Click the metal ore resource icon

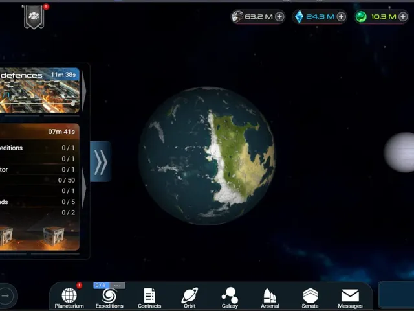point(237,17)
